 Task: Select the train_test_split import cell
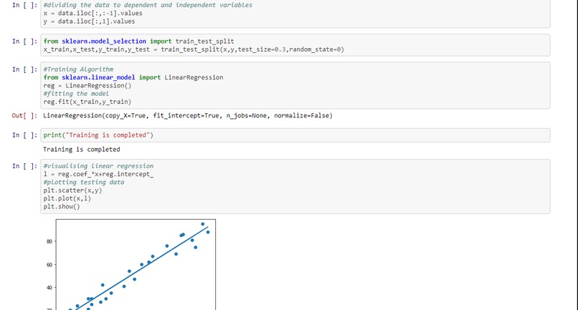coord(295,45)
